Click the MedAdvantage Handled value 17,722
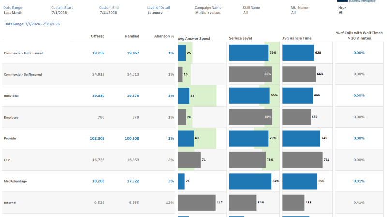 [133, 181]
